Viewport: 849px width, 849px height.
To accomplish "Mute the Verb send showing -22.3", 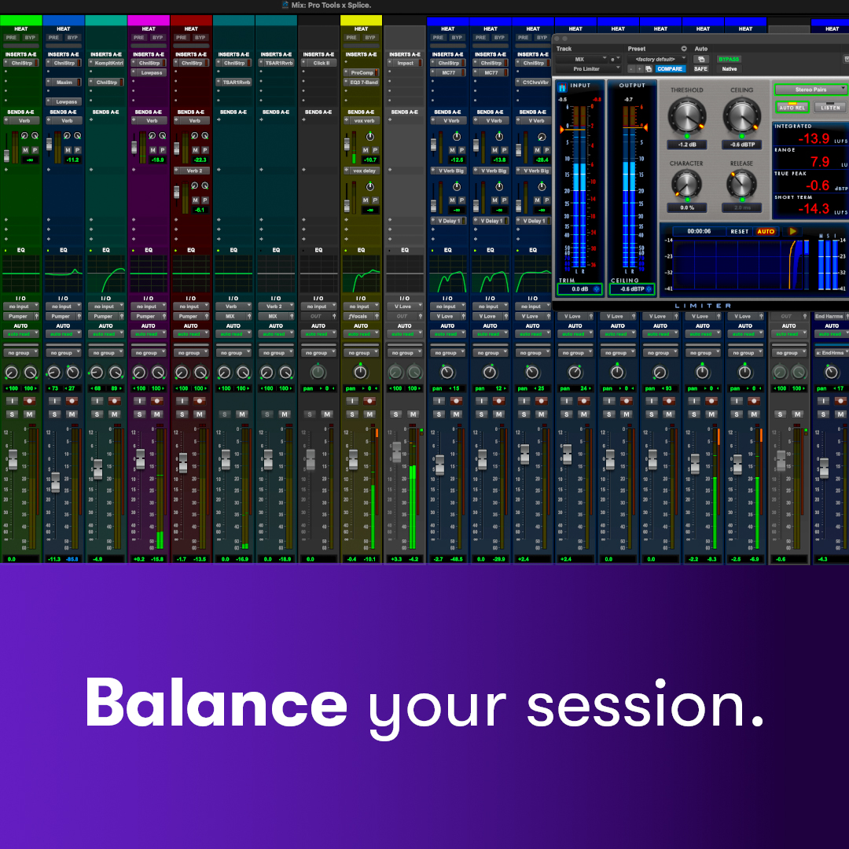I will [196, 150].
